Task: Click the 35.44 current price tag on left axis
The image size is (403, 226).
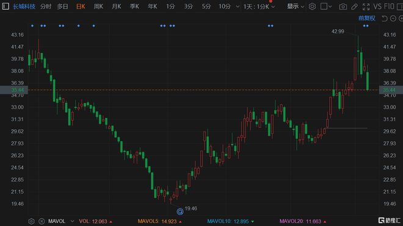Action: (14, 90)
